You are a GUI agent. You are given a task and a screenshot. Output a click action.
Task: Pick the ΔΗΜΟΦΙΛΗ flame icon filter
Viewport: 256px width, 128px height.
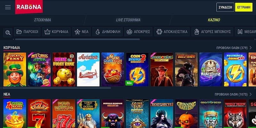[98, 32]
